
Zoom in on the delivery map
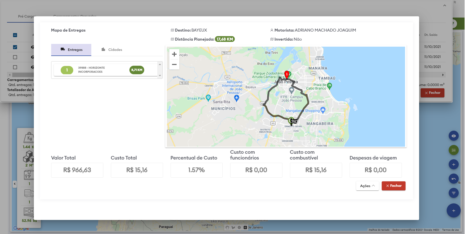click(174, 54)
